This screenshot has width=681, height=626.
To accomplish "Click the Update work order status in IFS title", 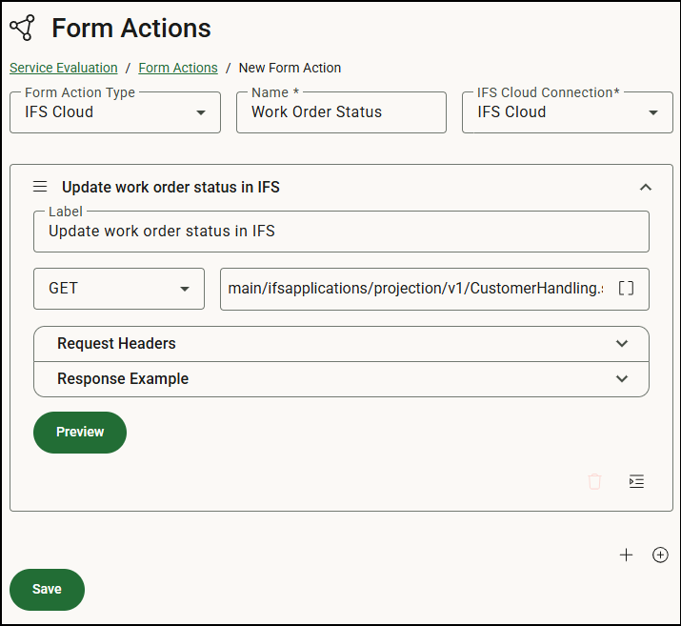I will (x=170, y=188).
